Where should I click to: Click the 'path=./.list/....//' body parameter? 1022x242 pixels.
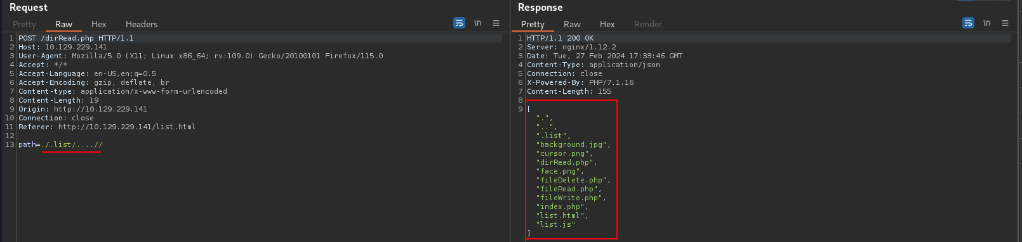click(60, 144)
